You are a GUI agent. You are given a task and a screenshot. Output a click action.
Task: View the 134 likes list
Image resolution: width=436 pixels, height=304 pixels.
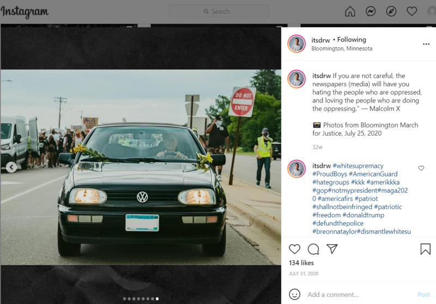[x=301, y=263]
